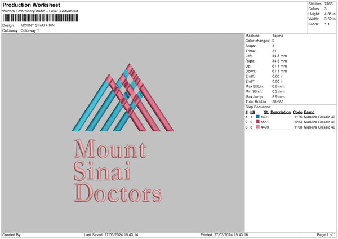The height and width of the screenshot is (239, 338).
Task: Click the Width value 3.52 in
Action: pyautogui.click(x=330, y=19)
